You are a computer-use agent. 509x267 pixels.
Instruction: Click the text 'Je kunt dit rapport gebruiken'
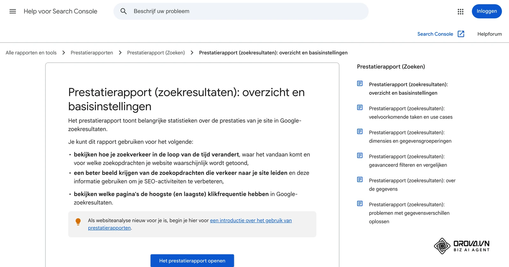tap(107, 142)
